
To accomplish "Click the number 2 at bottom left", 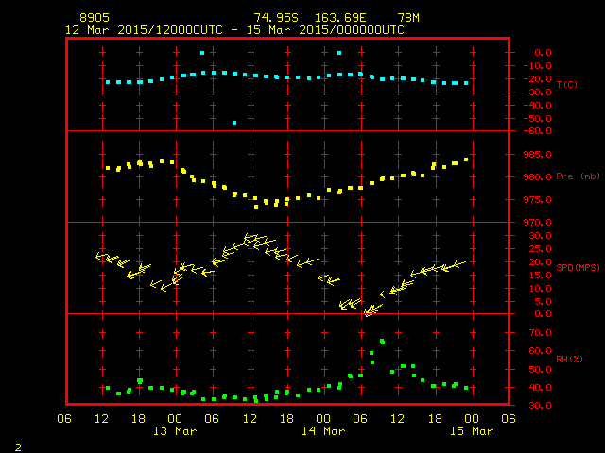I will (x=17, y=445).
